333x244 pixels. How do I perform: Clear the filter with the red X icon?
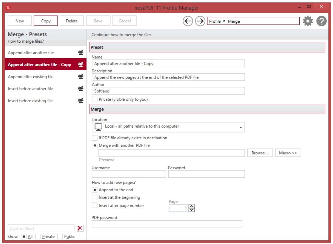[80, 228]
